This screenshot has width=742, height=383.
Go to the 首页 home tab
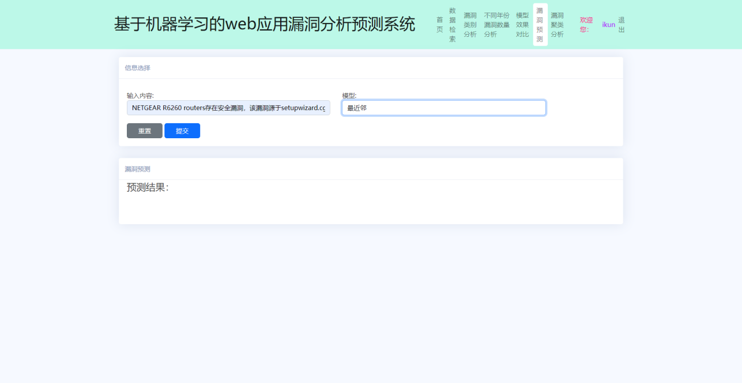439,25
